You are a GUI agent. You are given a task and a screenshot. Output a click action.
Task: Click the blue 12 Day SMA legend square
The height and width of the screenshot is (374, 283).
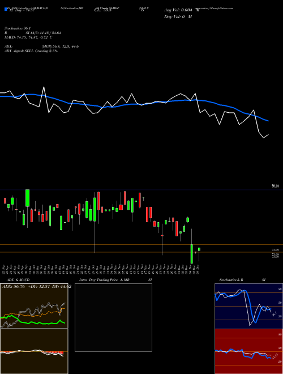click(6, 9)
